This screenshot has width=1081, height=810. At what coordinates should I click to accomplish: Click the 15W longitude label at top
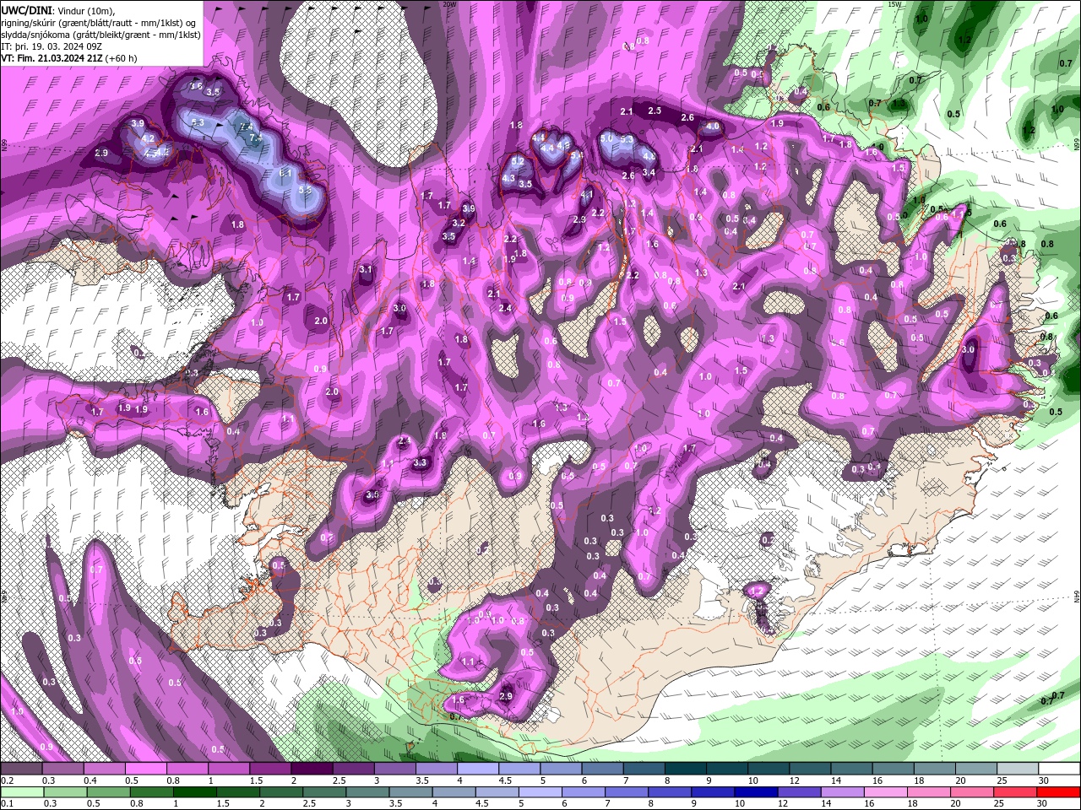point(894,4)
